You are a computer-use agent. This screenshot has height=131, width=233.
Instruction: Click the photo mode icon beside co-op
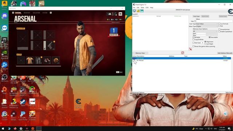(115, 14)
